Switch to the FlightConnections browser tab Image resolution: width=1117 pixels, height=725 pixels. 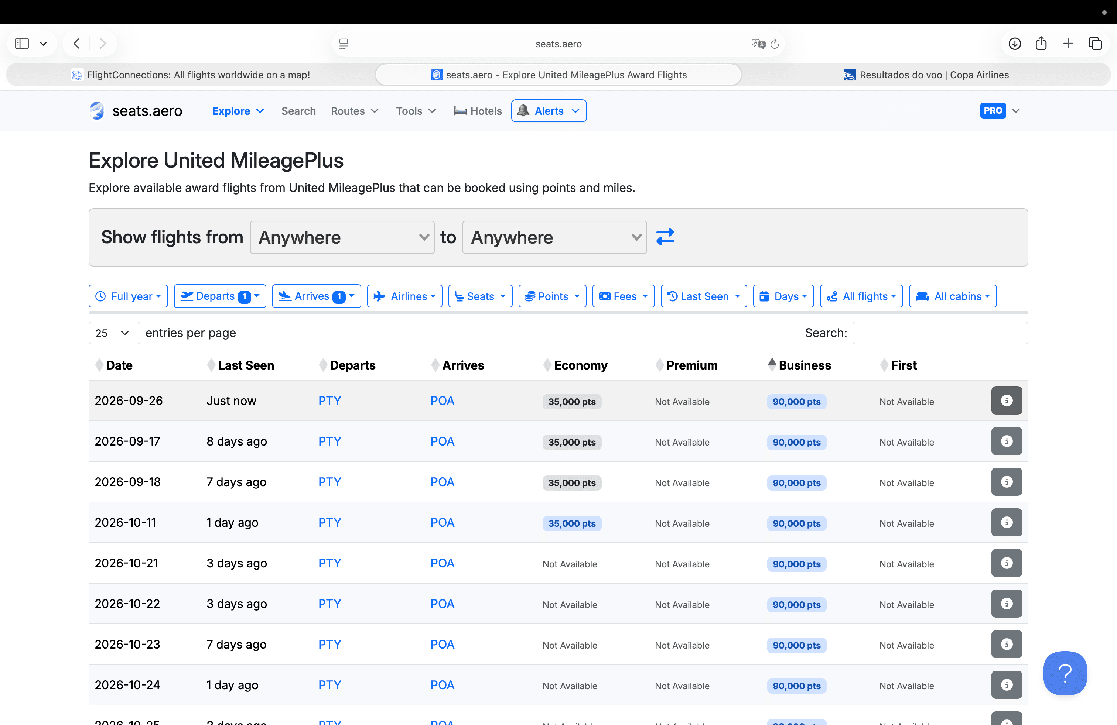[191, 75]
